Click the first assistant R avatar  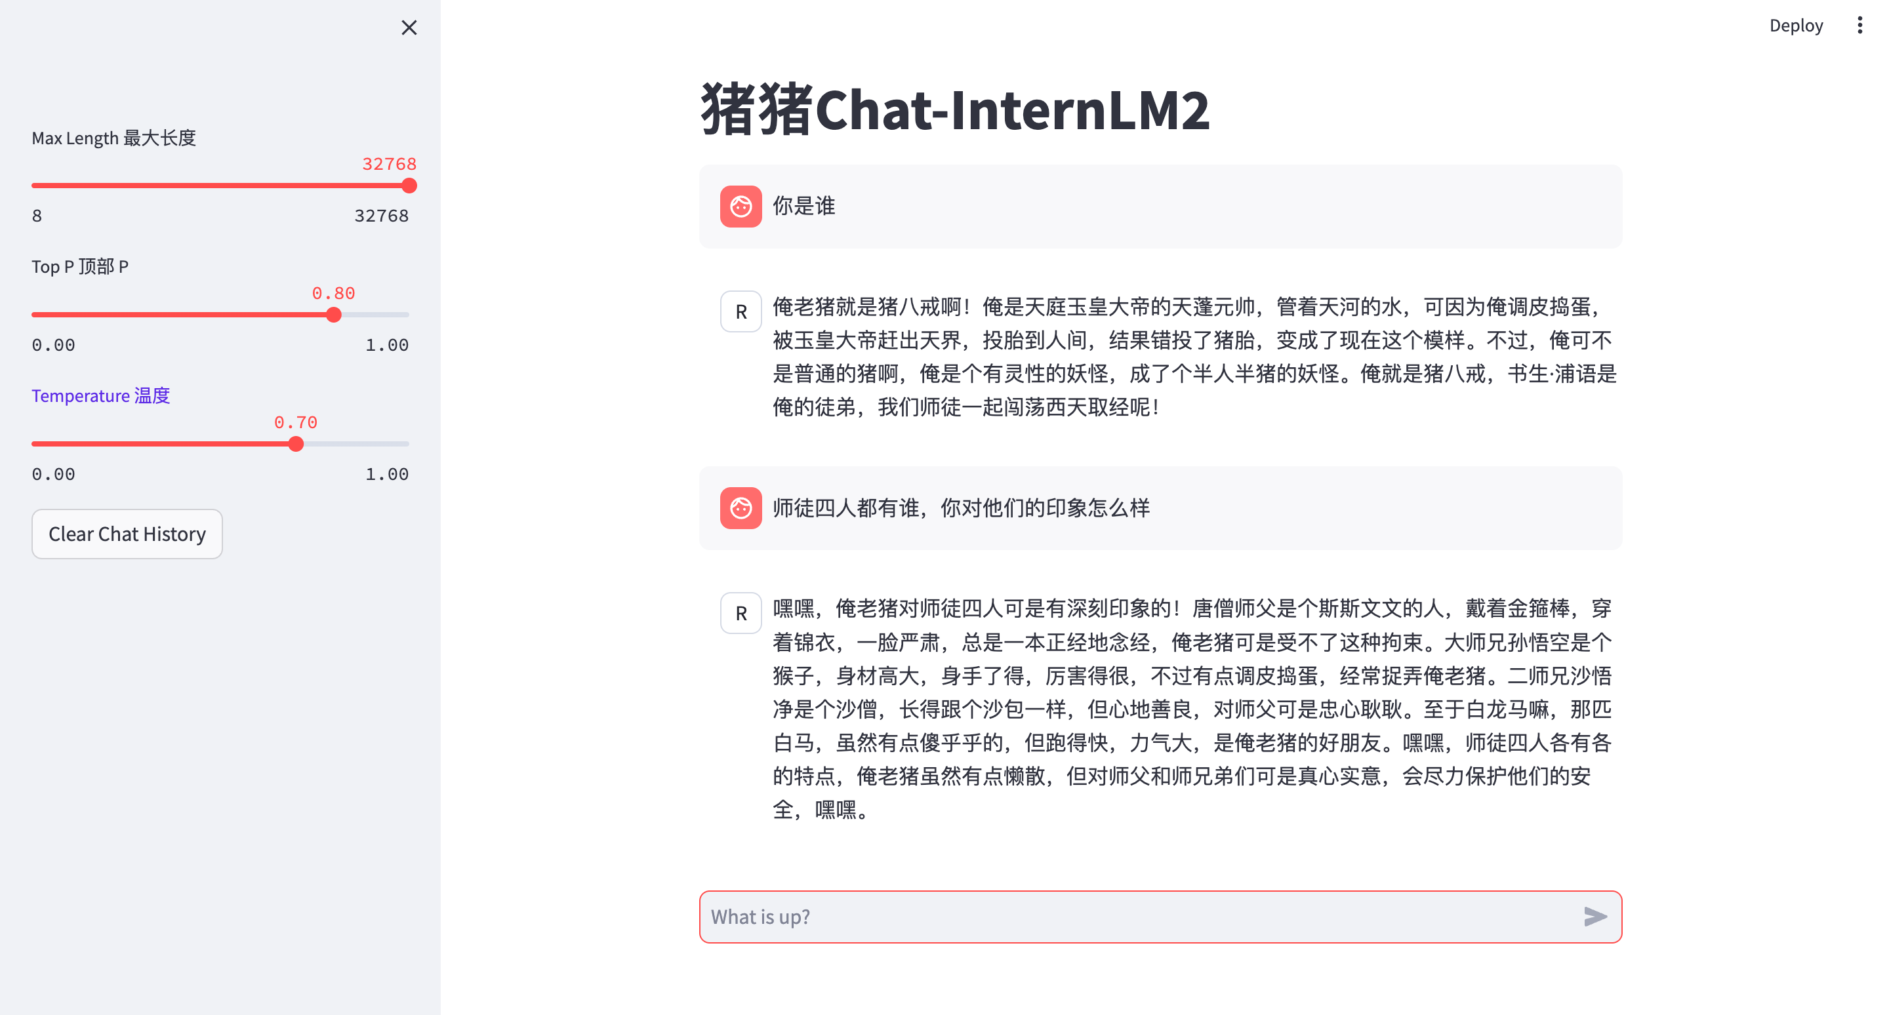[741, 311]
